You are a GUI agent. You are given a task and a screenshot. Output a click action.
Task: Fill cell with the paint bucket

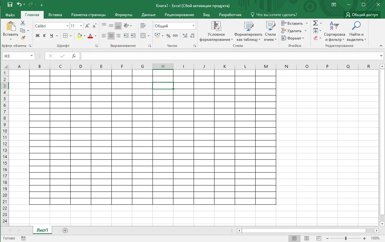click(79, 36)
